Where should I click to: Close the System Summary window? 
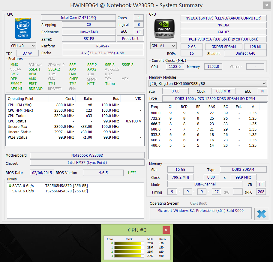coord(267,5)
